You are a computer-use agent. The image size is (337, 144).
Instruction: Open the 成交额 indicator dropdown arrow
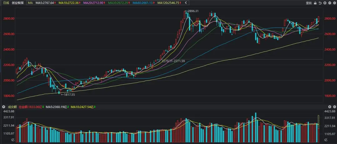click(3, 107)
